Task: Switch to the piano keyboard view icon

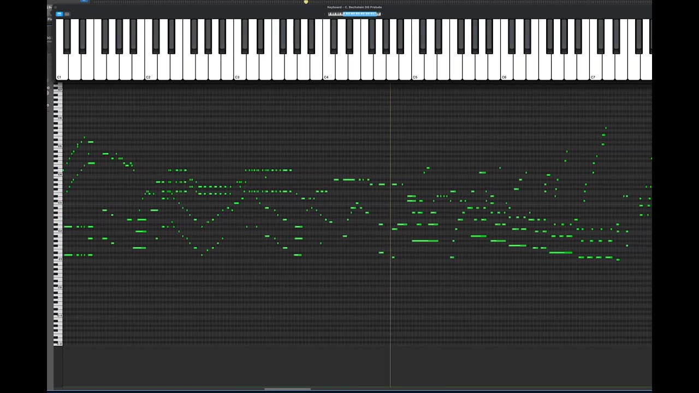Action: pos(59,14)
